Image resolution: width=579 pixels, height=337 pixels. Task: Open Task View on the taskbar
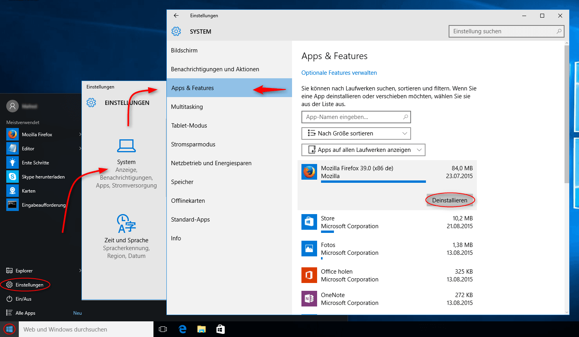[x=163, y=329]
